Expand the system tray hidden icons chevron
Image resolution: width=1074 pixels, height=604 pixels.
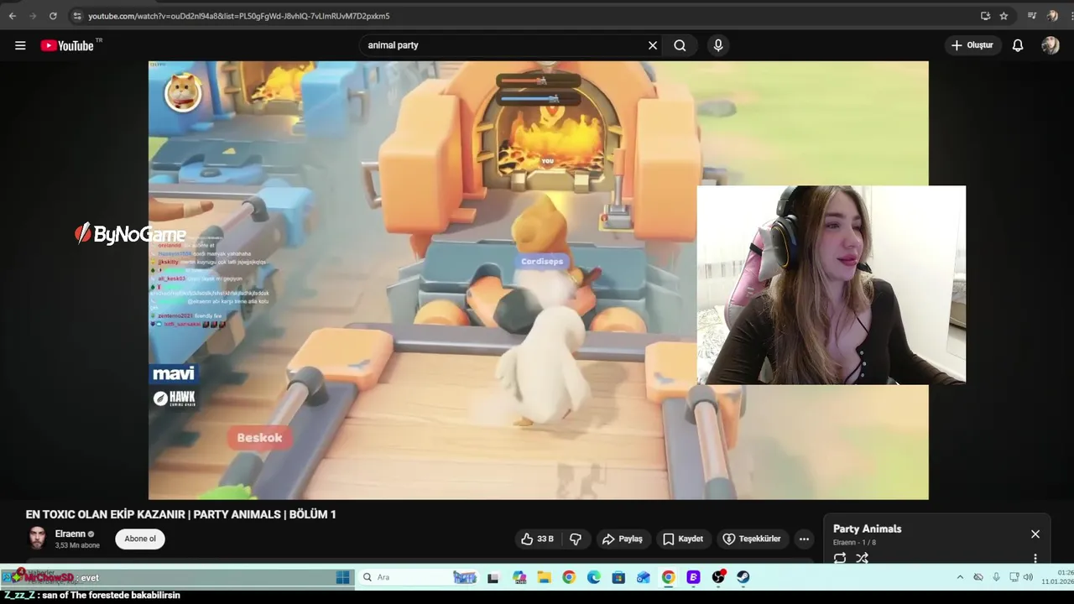tap(960, 577)
